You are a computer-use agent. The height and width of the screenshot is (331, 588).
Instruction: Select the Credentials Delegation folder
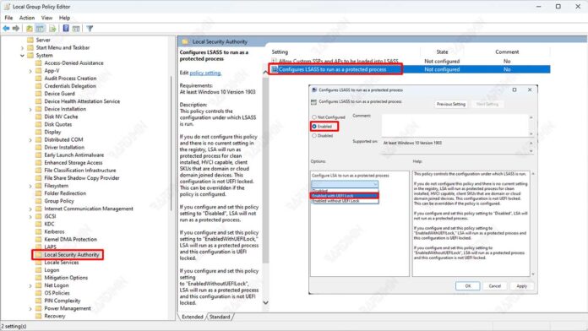[70, 86]
